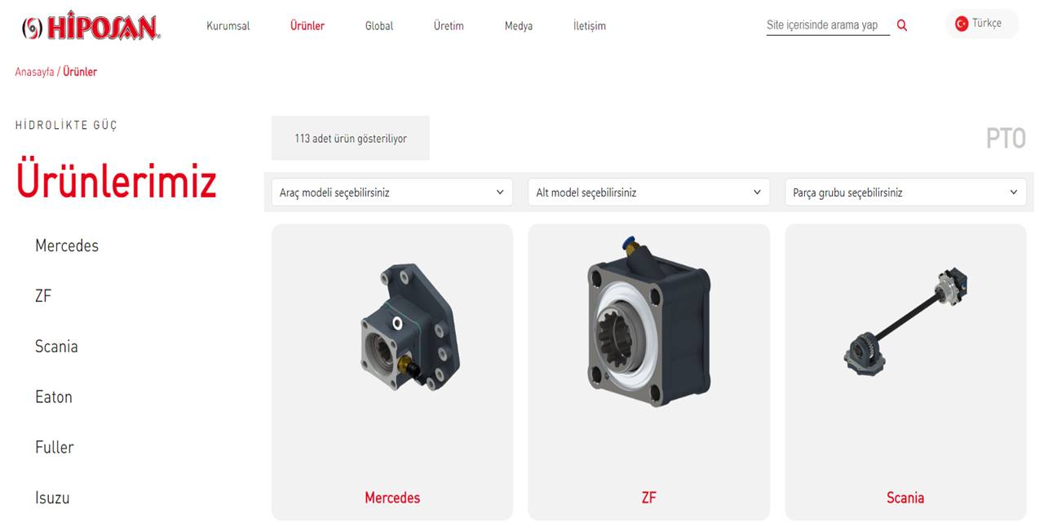This screenshot has height=522, width=1044.
Task: Select Eaton in the sidebar list
Action: point(54,397)
